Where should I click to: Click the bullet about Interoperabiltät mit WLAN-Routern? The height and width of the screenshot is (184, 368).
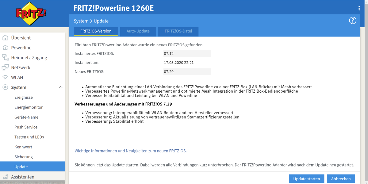[159, 113]
